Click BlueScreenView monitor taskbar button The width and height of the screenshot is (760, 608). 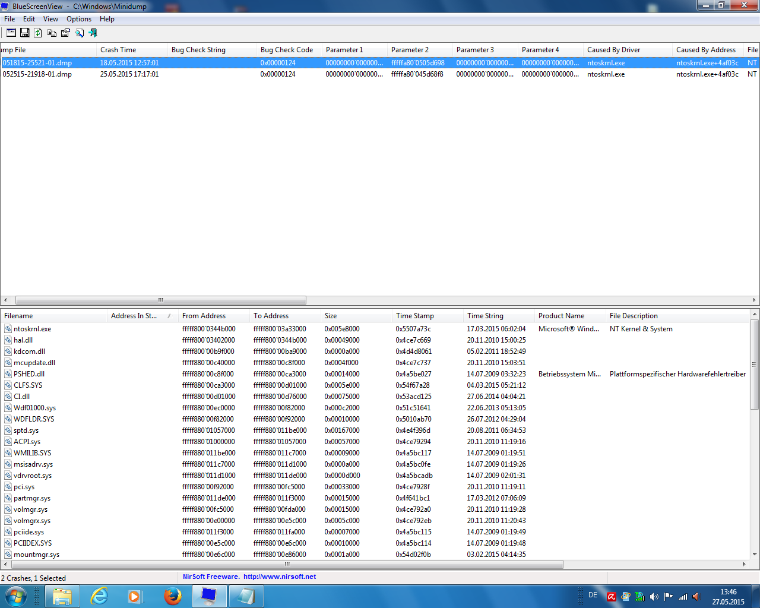[x=209, y=596]
